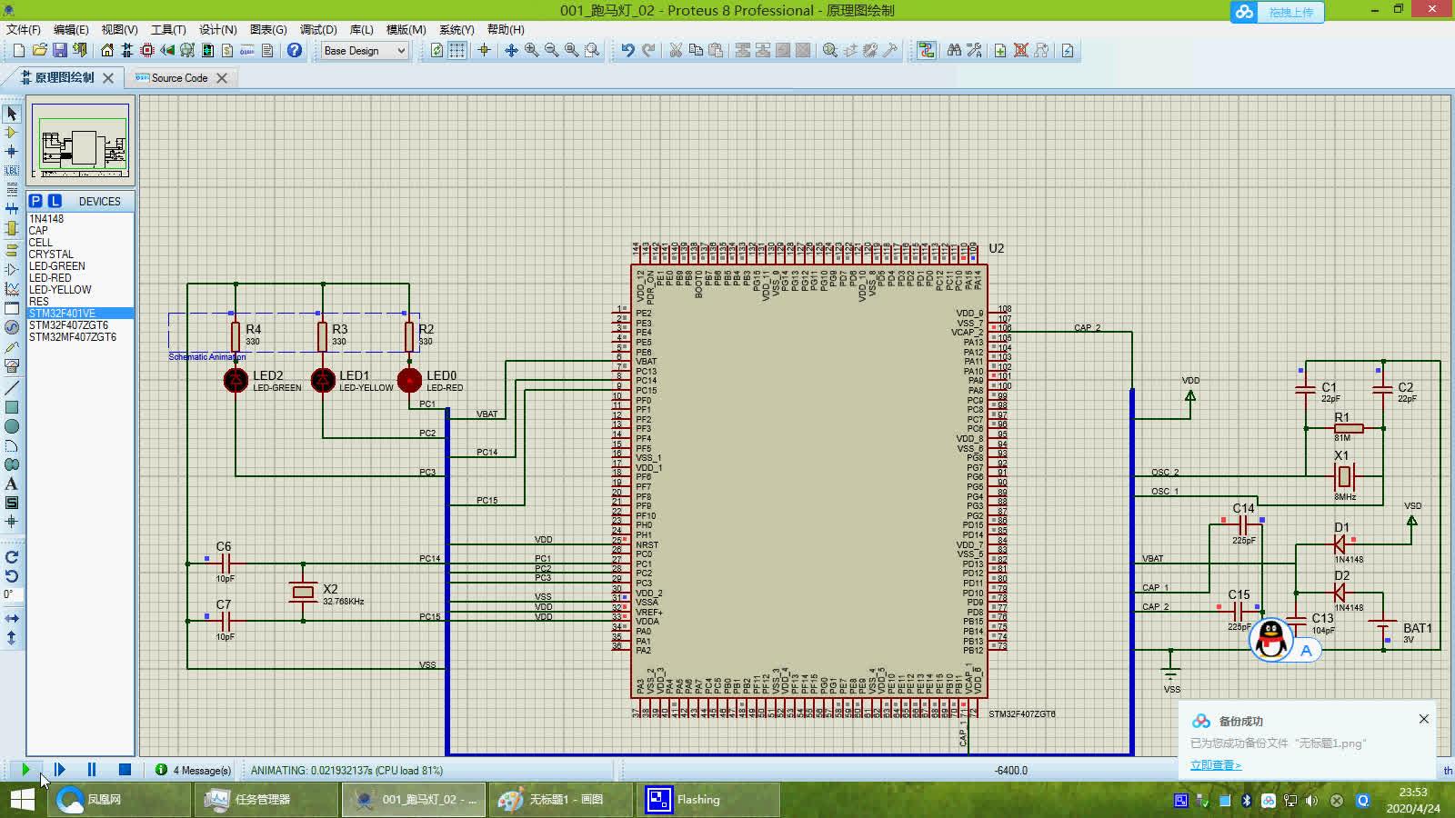
Task: Toggle the grid display icon
Action: 457,51
